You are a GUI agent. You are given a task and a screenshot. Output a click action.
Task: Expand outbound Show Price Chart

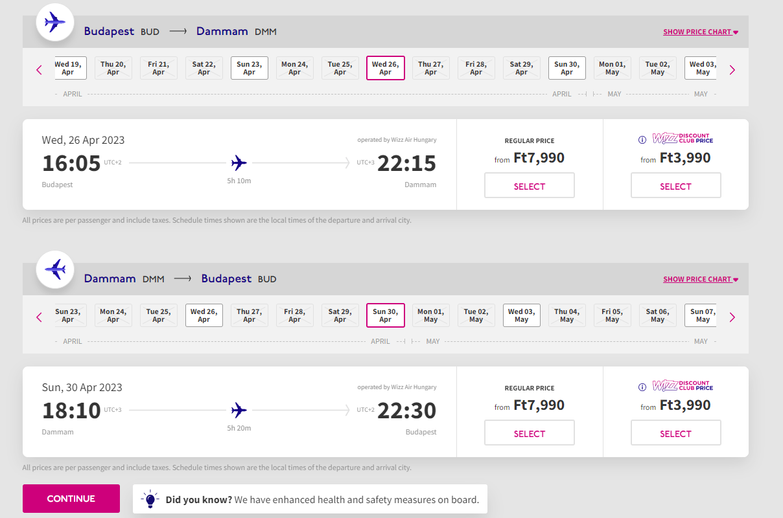tap(701, 32)
